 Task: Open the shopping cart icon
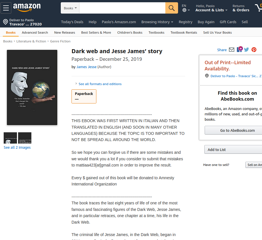tap(259, 8)
